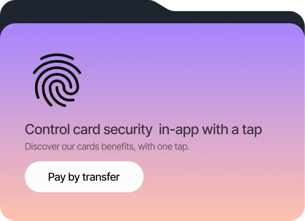This screenshot has height=221, width=305.
Task: Click the word "Control" in the heading
Action: (x=47, y=129)
